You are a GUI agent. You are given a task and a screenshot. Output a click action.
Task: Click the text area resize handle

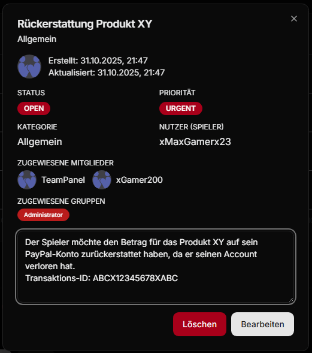(x=291, y=300)
